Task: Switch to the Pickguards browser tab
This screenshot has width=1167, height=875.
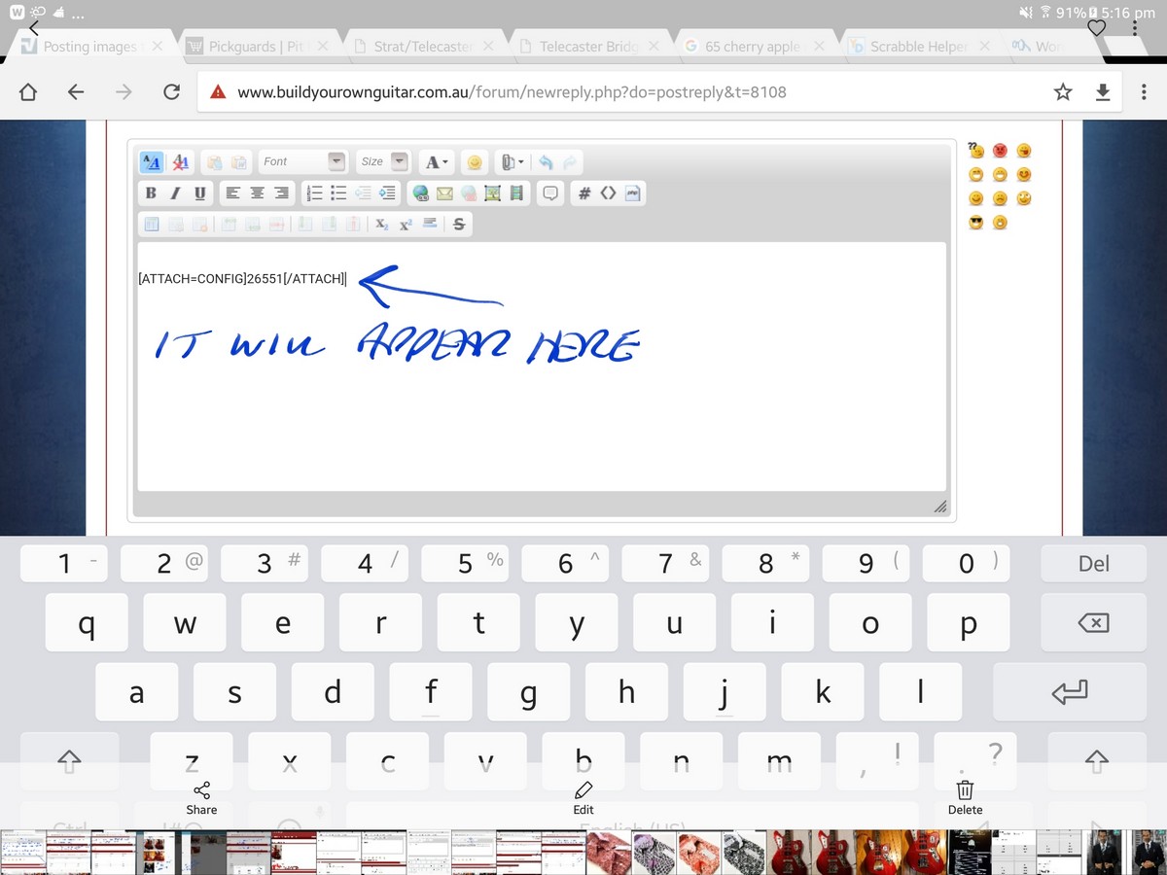Action: tap(255, 47)
